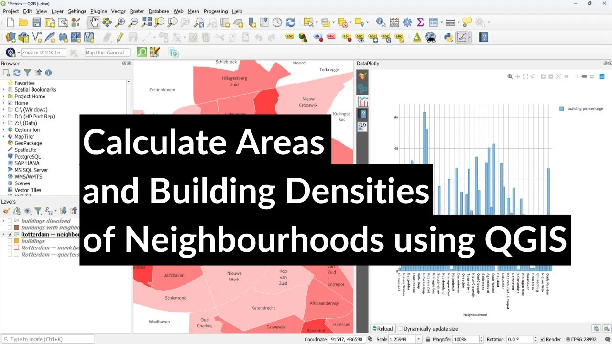Viewport: 612px width, 344px height.
Task: Select the GeoPackage entry in Browser
Action: [x=28, y=143]
